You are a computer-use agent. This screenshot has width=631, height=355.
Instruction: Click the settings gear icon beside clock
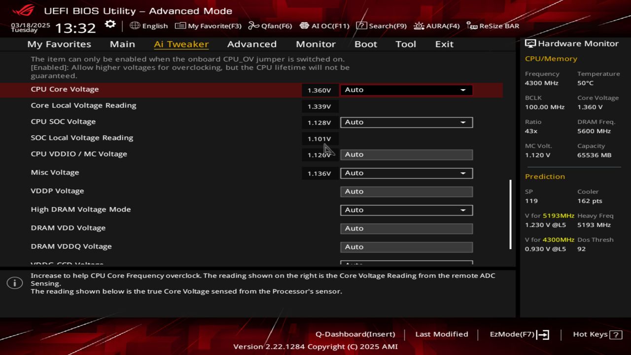[x=110, y=25]
